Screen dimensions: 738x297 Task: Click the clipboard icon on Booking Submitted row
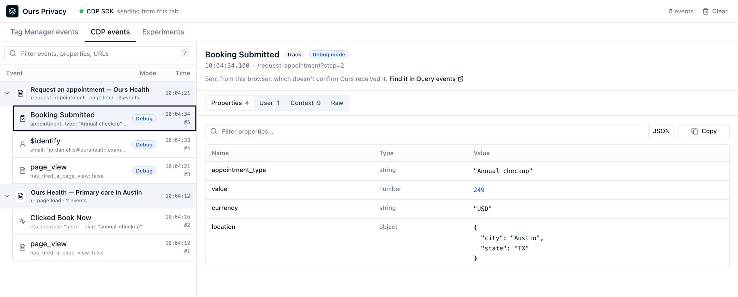point(23,118)
